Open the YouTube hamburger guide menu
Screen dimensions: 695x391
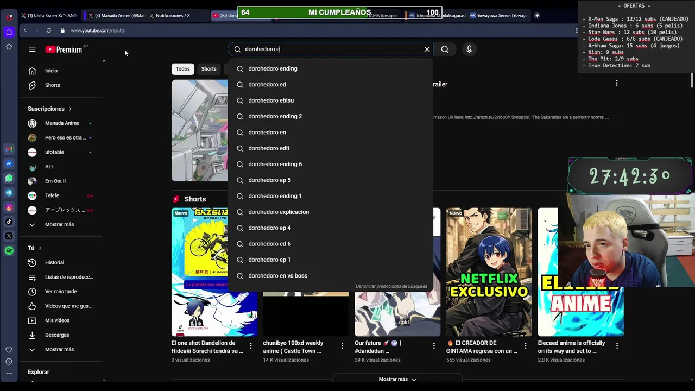(32, 49)
